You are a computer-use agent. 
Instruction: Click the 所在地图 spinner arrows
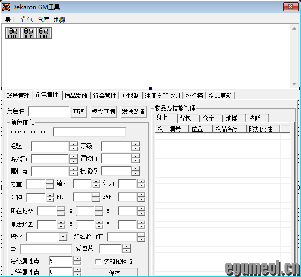(x=61, y=211)
